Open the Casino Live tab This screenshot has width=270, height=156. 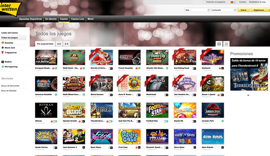pos(77,19)
